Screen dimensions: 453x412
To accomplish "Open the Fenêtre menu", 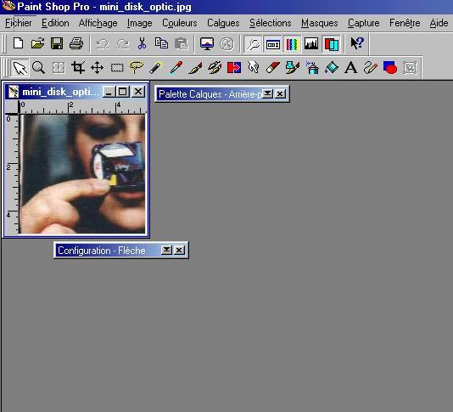I will (405, 23).
